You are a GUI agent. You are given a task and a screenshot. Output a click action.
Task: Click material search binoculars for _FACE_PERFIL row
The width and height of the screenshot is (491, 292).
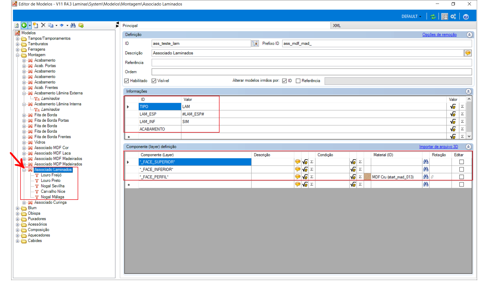pos(426,177)
